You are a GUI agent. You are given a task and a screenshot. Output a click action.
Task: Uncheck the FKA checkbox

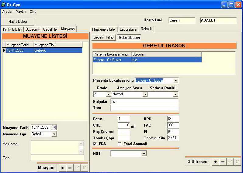tap(95, 144)
